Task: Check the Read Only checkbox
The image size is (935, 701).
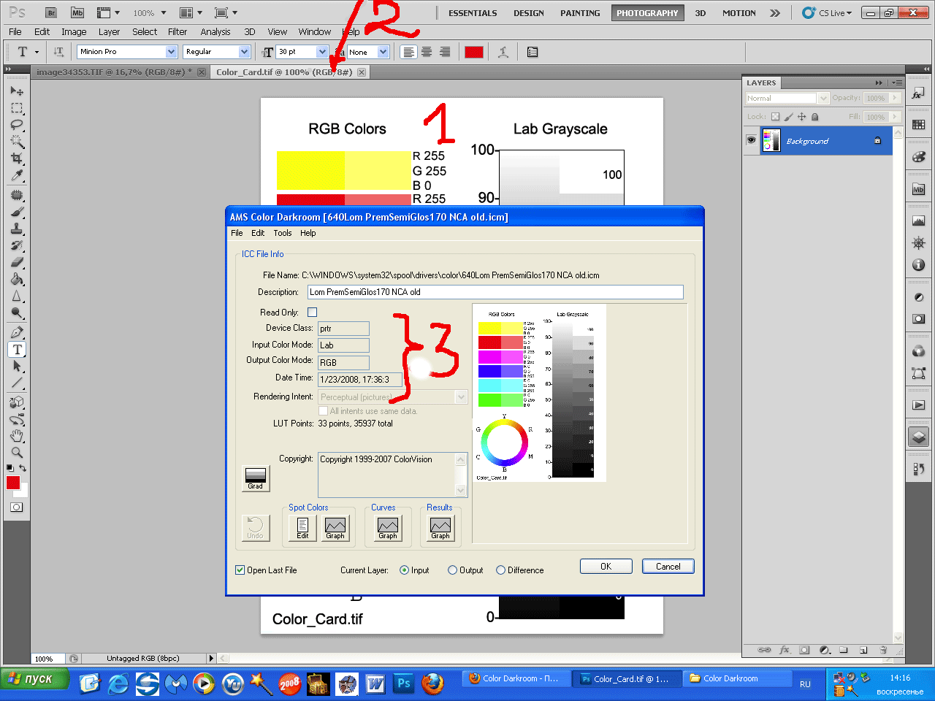Action: (312, 313)
